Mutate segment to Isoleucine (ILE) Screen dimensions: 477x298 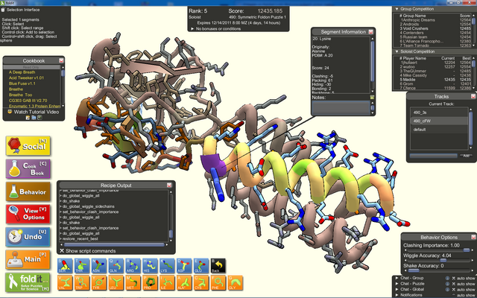coord(167,282)
